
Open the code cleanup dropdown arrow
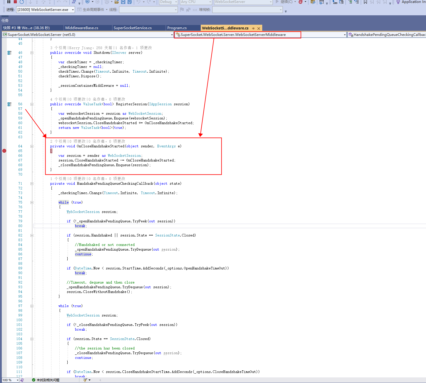click(x=90, y=380)
